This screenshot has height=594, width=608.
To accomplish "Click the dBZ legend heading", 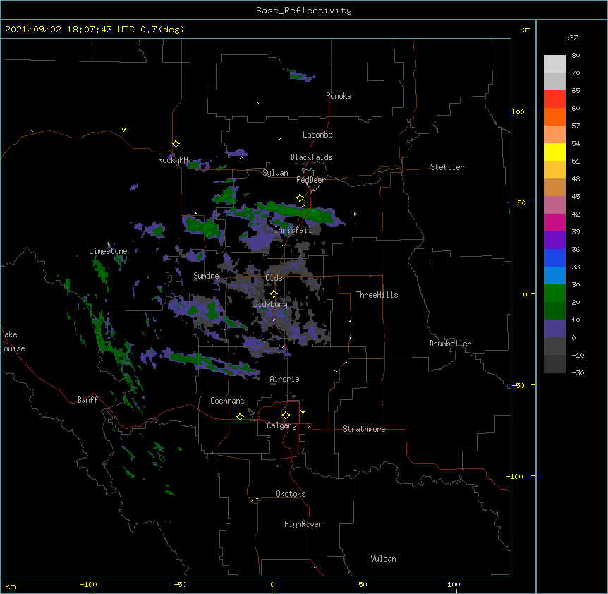I will (x=571, y=37).
